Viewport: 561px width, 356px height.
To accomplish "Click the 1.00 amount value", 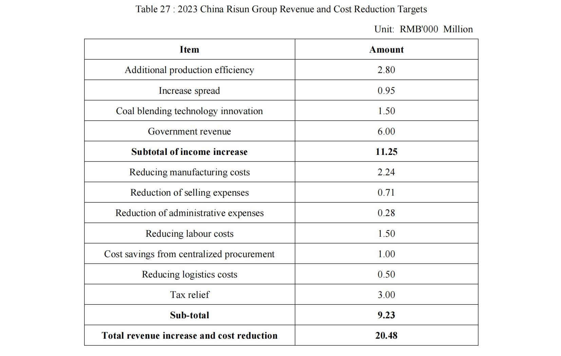I will [386, 254].
